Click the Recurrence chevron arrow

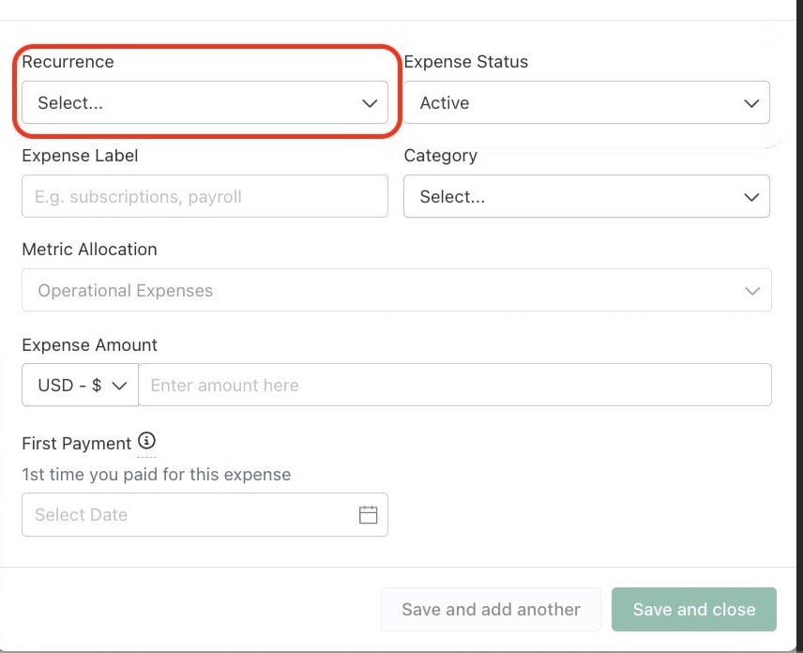tap(370, 103)
